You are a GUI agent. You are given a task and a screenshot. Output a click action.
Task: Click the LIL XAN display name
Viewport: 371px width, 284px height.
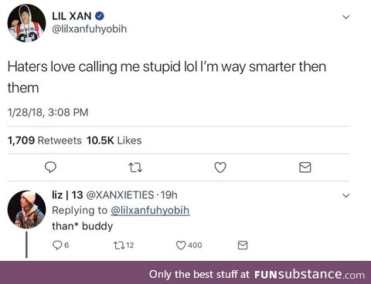(72, 16)
